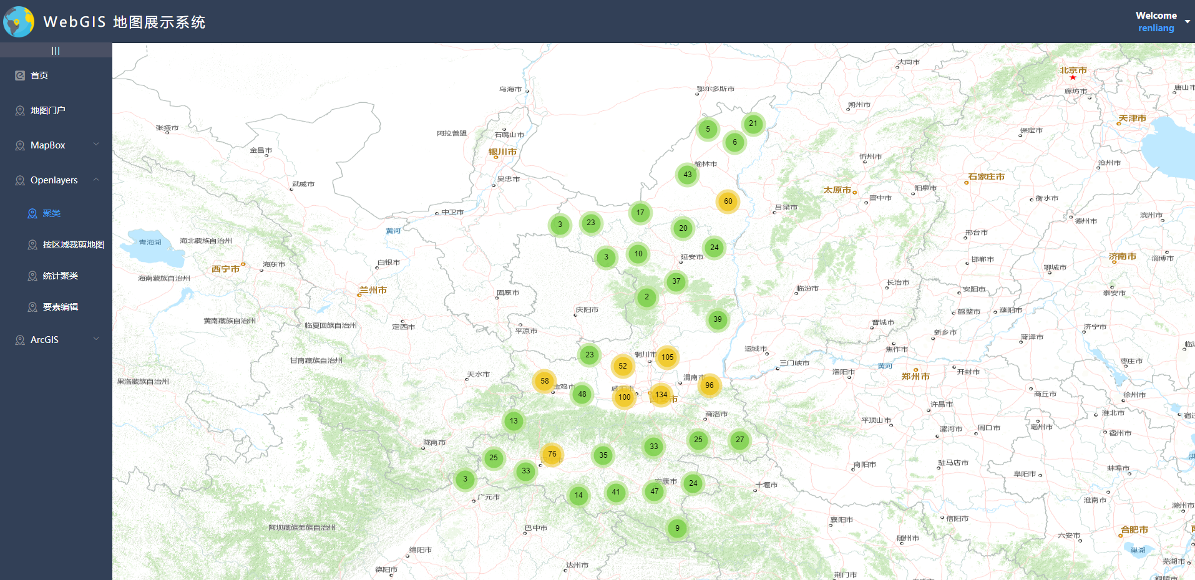Viewport: 1195px width, 580px height.
Task: Click the green cluster marker 27
Action: tap(740, 440)
